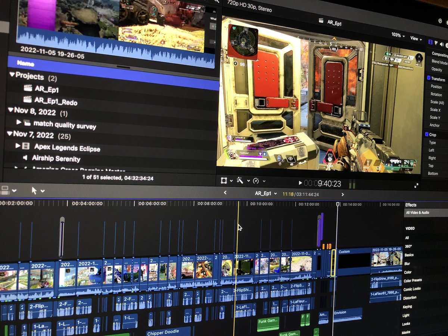Select the Effects panel header

[411, 205]
